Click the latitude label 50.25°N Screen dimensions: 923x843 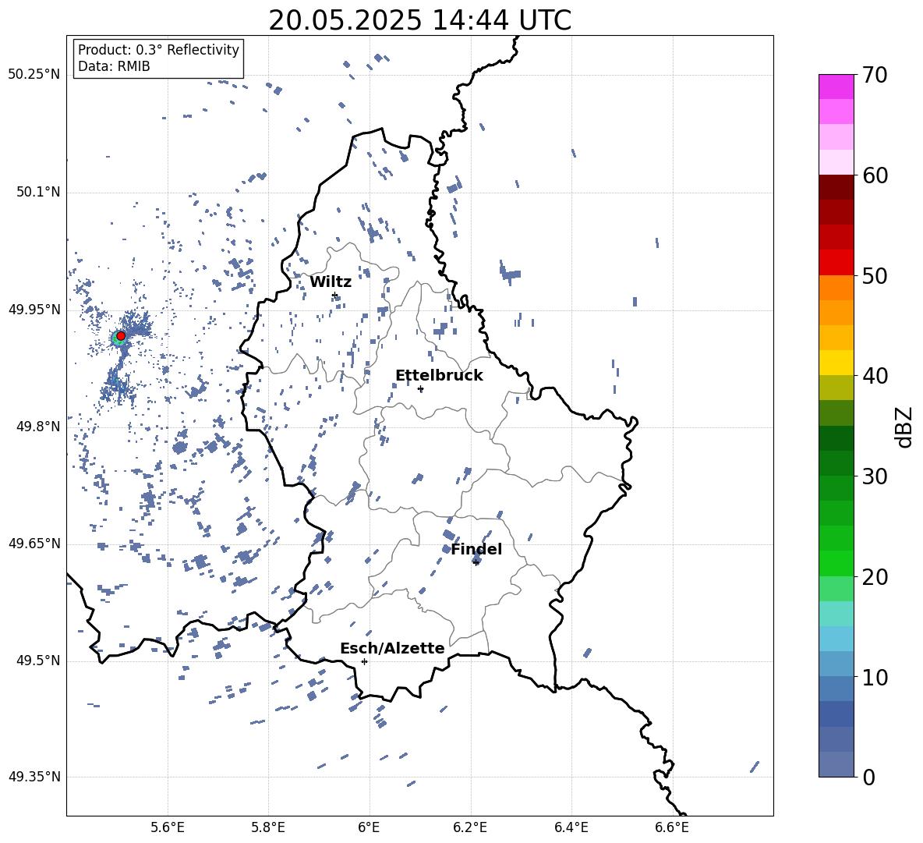click(34, 75)
